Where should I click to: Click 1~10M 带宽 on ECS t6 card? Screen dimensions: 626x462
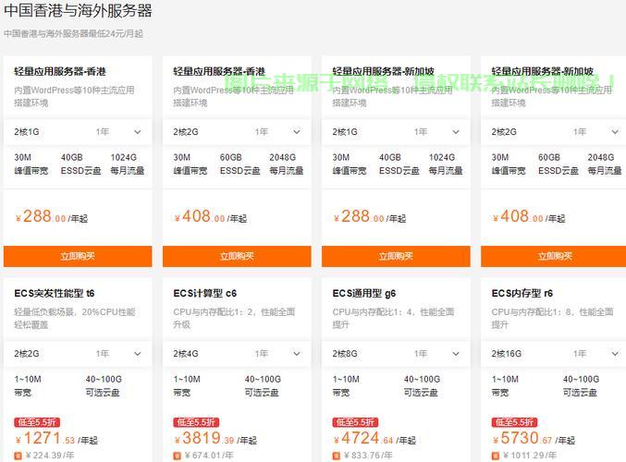(28, 386)
